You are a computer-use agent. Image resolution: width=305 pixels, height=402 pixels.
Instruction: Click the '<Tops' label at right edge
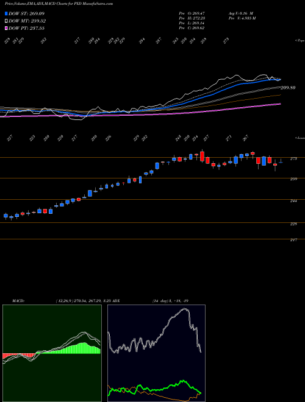coord(300,41)
